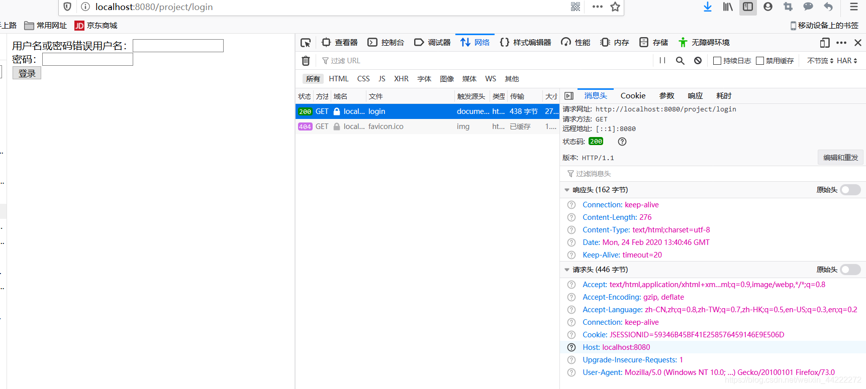Open the 调试器 debugger tab
Viewport: 866px width, 389px height.
coord(432,43)
